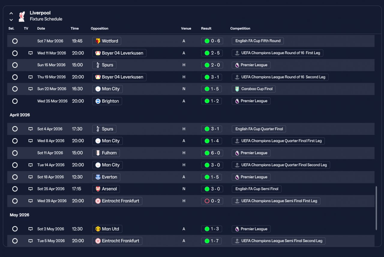Sort by the Opposition column header
The height and width of the screenshot is (257, 384).
(100, 28)
